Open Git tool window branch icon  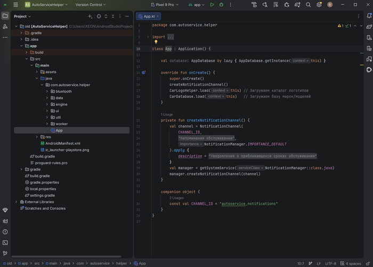(5, 253)
